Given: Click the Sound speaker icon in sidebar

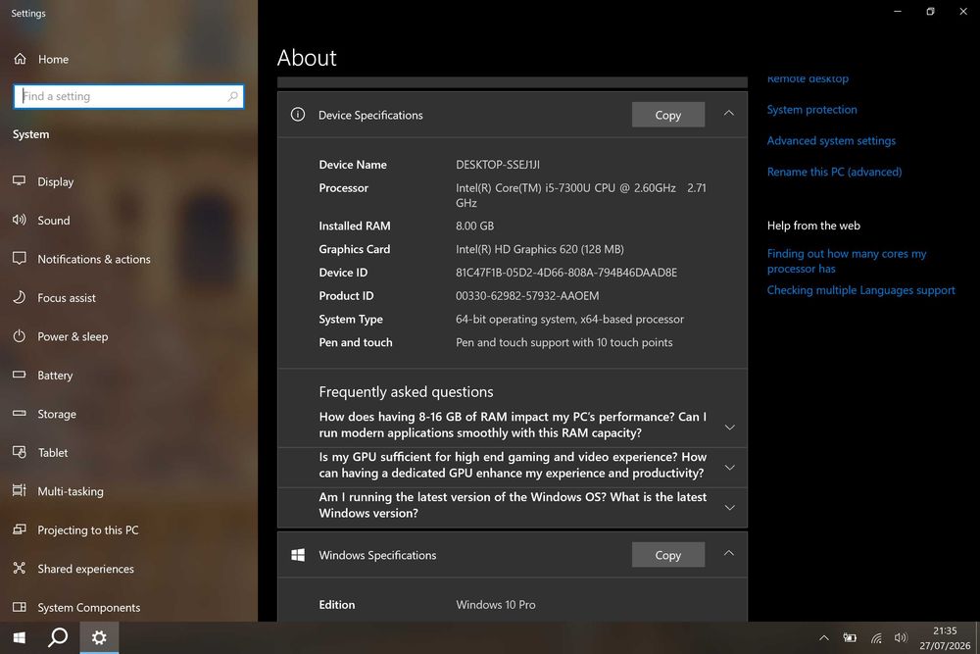Looking at the screenshot, I should [x=20, y=220].
